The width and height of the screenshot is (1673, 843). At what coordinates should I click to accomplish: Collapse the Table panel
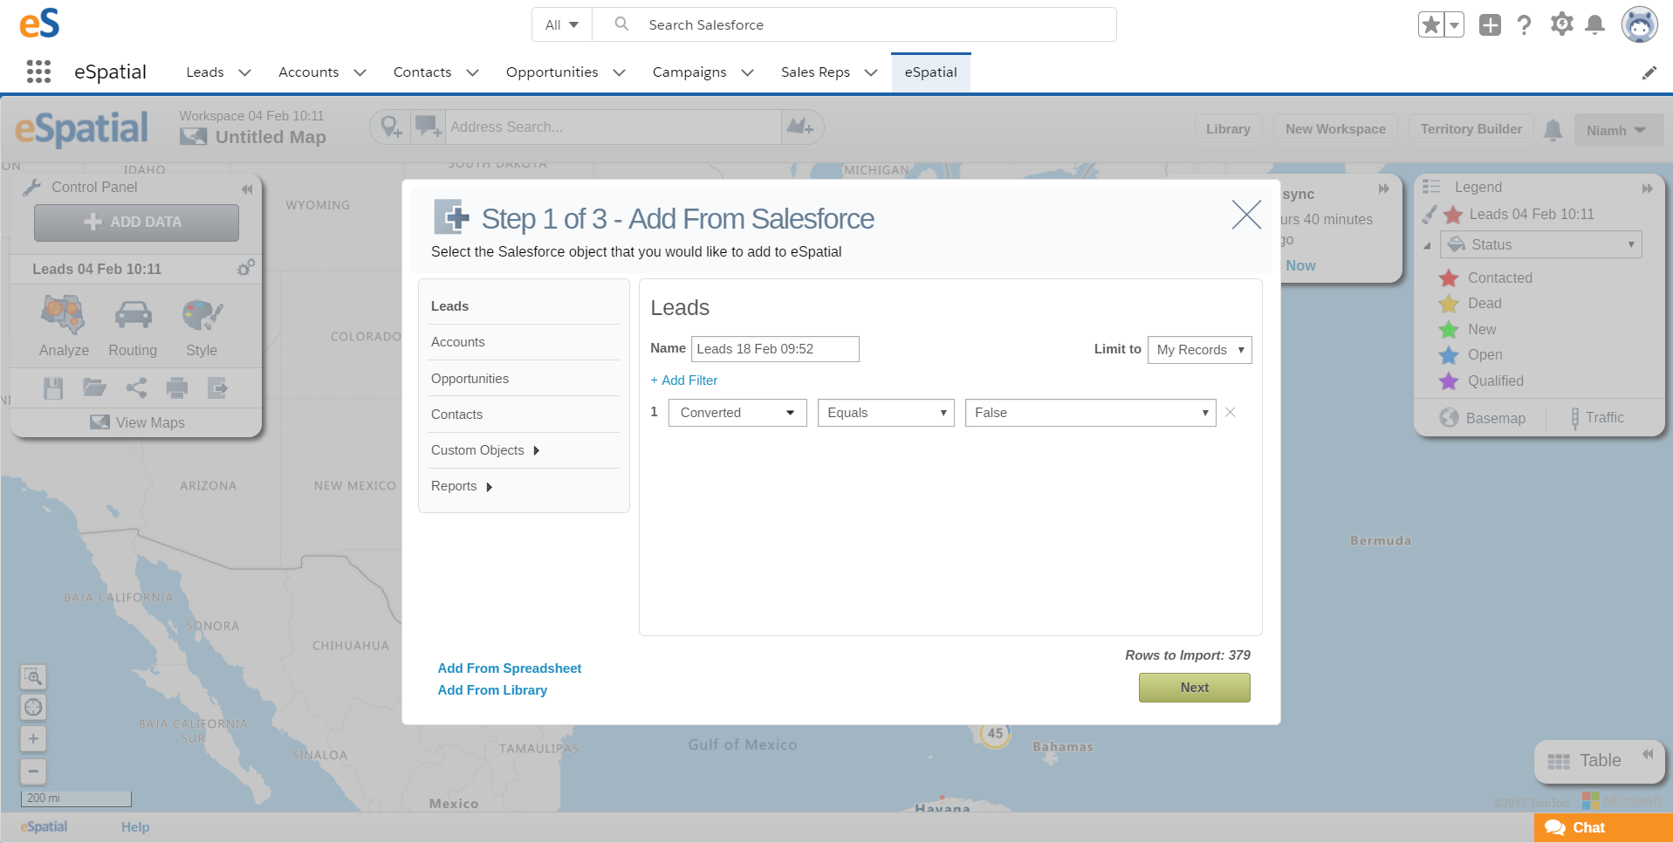(x=1648, y=754)
